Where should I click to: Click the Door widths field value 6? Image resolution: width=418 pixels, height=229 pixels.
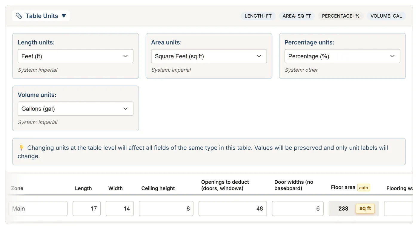click(298, 208)
